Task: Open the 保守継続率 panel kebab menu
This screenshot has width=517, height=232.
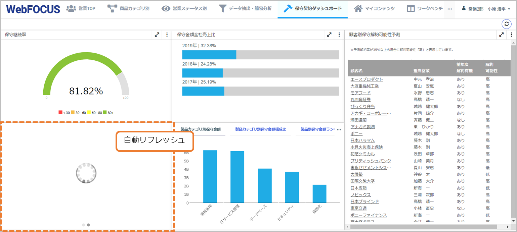Action: 167,34
